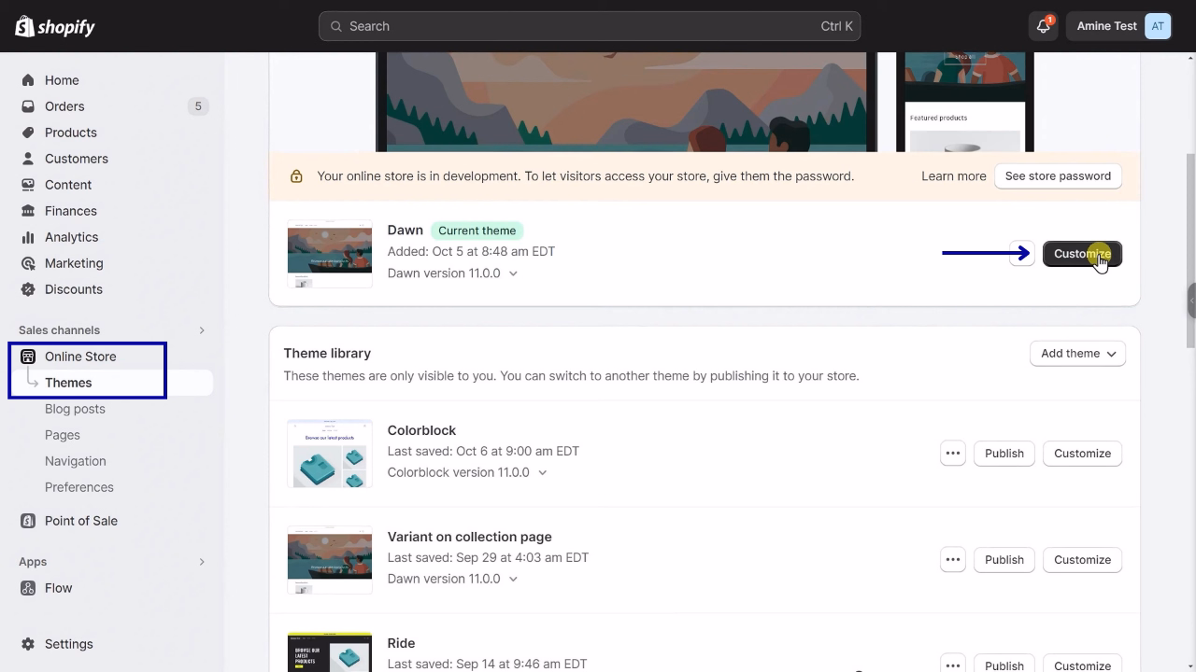Open the Add theme dropdown
1196x672 pixels.
tap(1077, 354)
